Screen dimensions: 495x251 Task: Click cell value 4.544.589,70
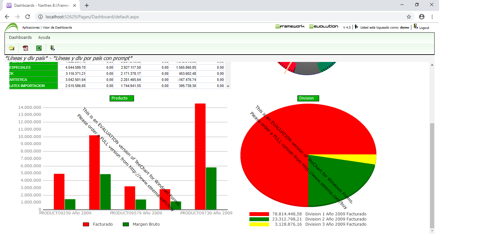click(x=75, y=68)
